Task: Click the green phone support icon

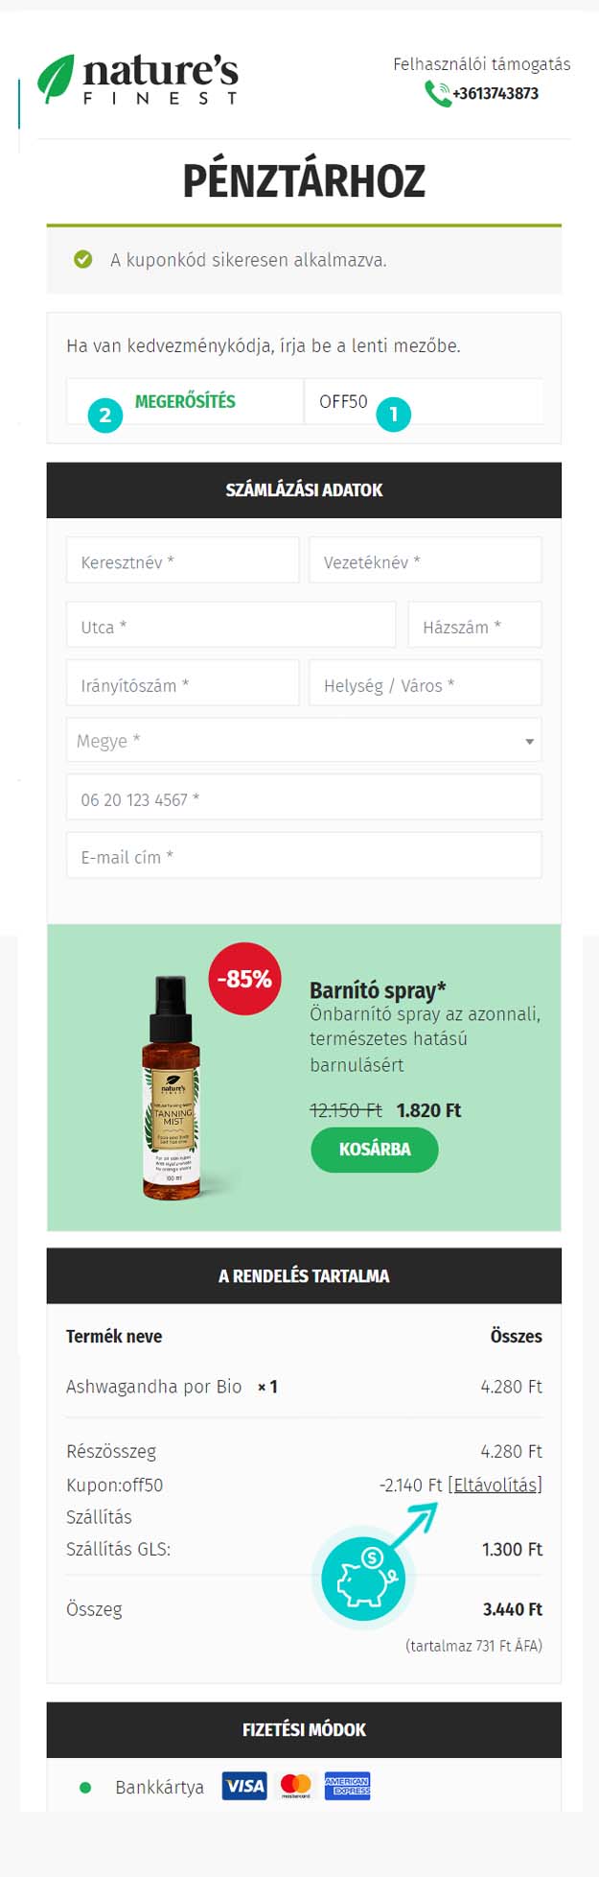Action: [x=437, y=94]
